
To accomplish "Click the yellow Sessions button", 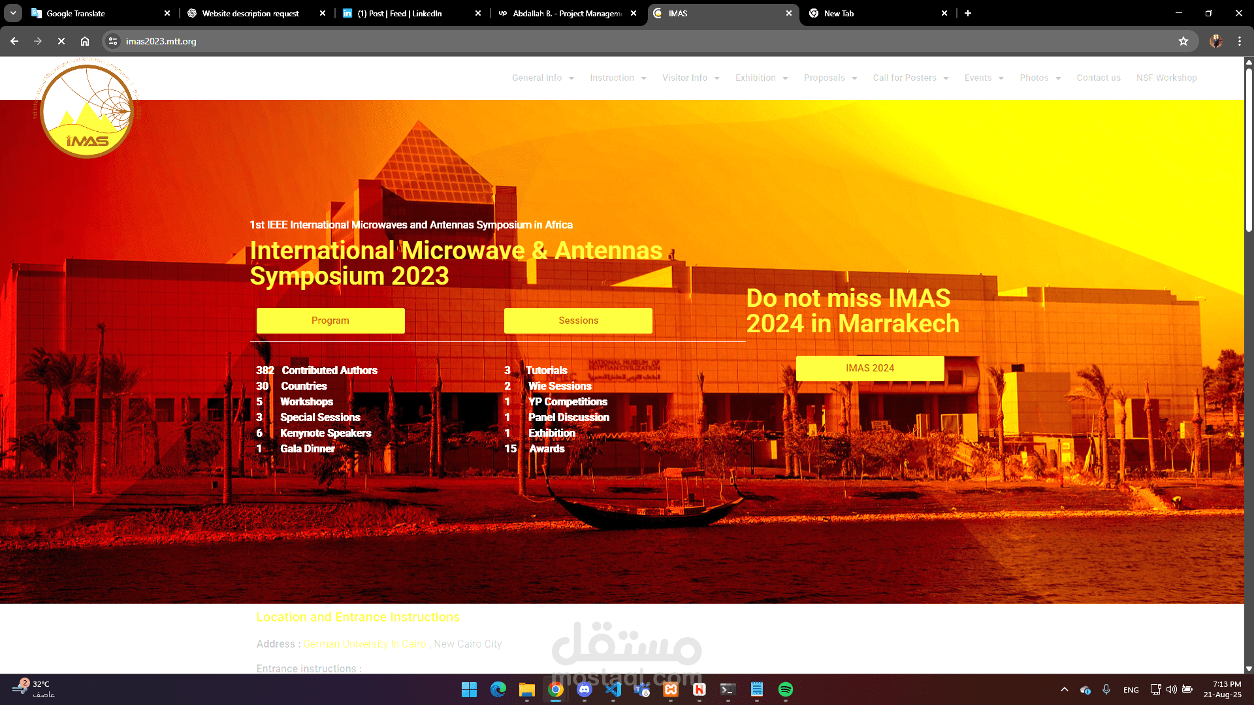I will coord(578,321).
